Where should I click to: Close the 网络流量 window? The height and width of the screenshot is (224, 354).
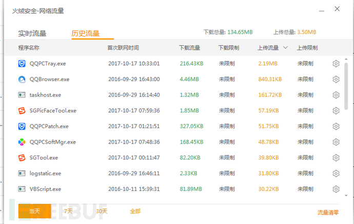point(337,9)
